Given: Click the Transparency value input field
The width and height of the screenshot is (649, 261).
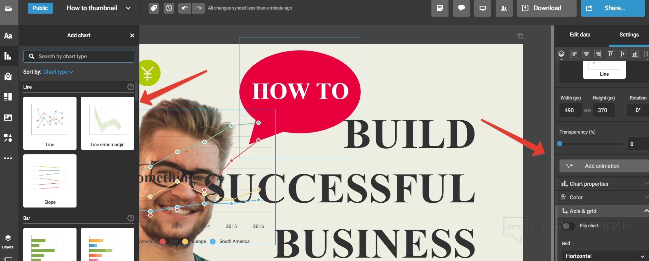Looking at the screenshot, I should coord(638,144).
